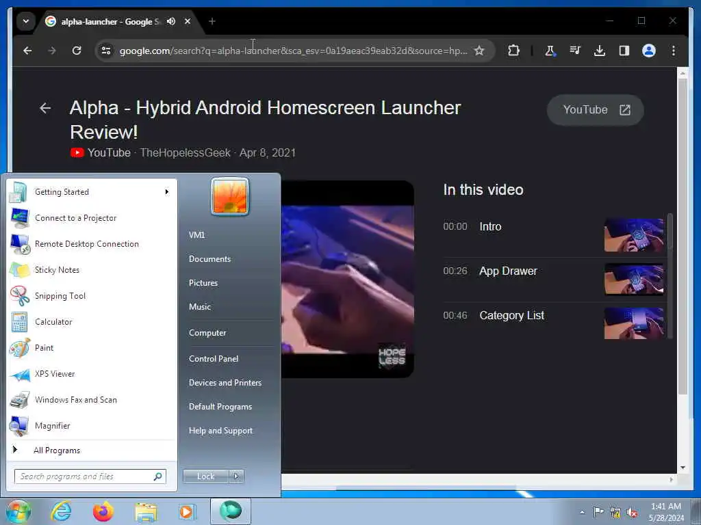Play the Alpha launcher video preview
701x525 pixels.
347,280
